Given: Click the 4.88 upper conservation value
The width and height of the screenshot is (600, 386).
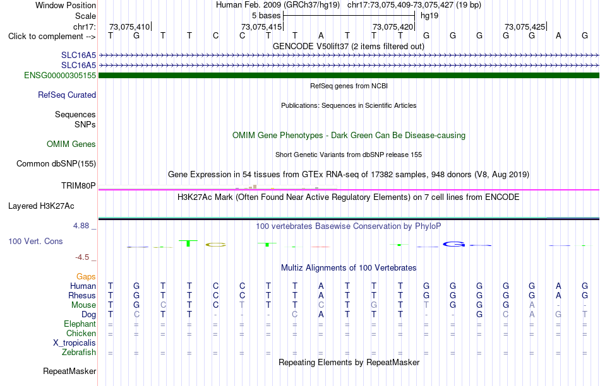Looking at the screenshot, I should pyautogui.click(x=81, y=226).
